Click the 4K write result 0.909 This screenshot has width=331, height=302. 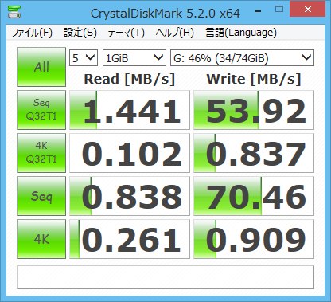coord(254,239)
